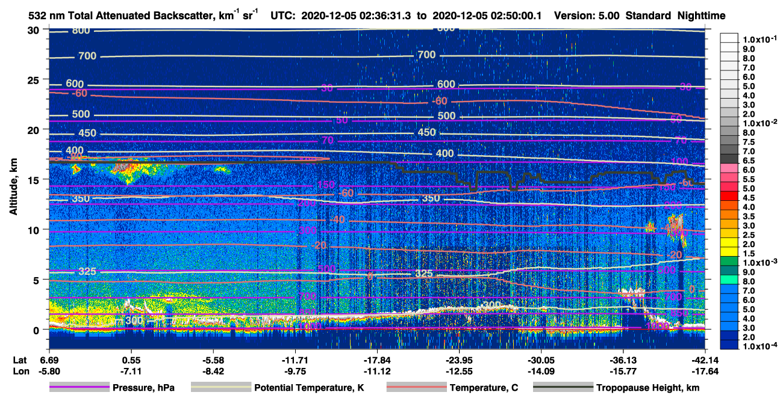Click longitude value '-15.77'

coord(623,371)
